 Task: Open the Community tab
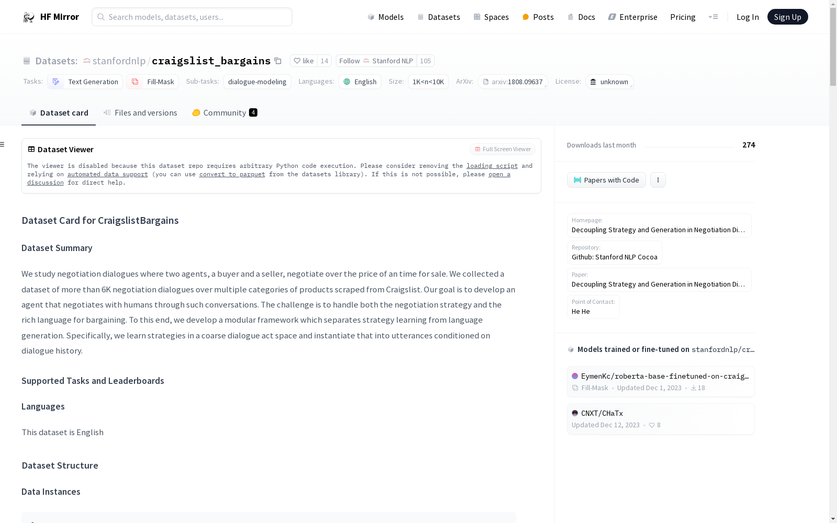click(x=224, y=112)
